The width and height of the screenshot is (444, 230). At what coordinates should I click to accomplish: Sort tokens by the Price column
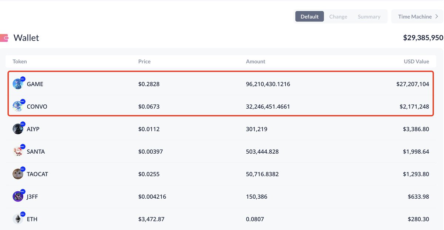coord(144,62)
